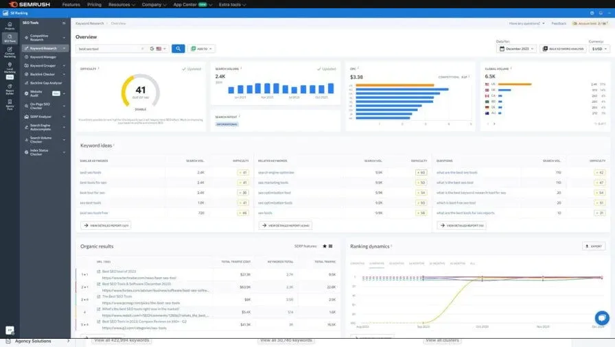Screen dimensions: 615x347
Task: Click the Informational search intent tag
Action: (x=227, y=124)
